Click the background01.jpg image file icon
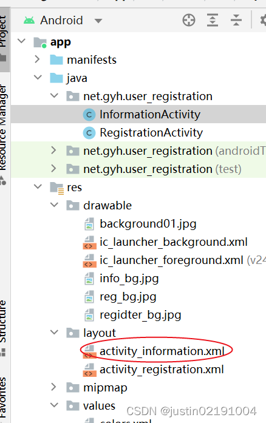This screenshot has height=423, width=266. click(x=89, y=224)
